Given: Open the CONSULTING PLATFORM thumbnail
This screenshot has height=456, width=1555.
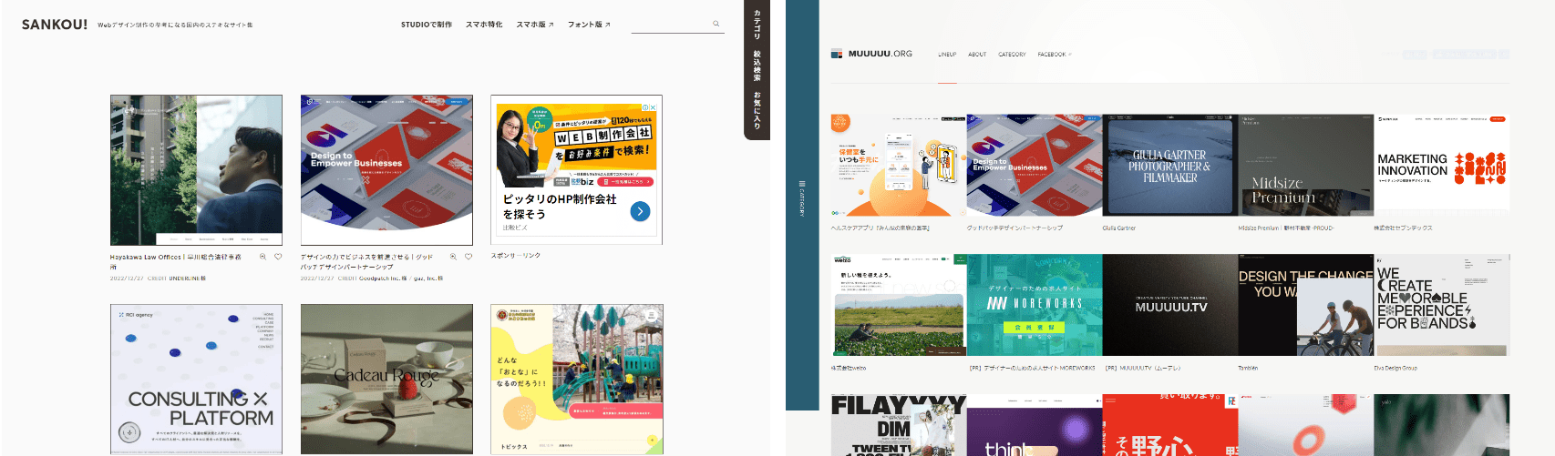Looking at the screenshot, I should [196, 380].
